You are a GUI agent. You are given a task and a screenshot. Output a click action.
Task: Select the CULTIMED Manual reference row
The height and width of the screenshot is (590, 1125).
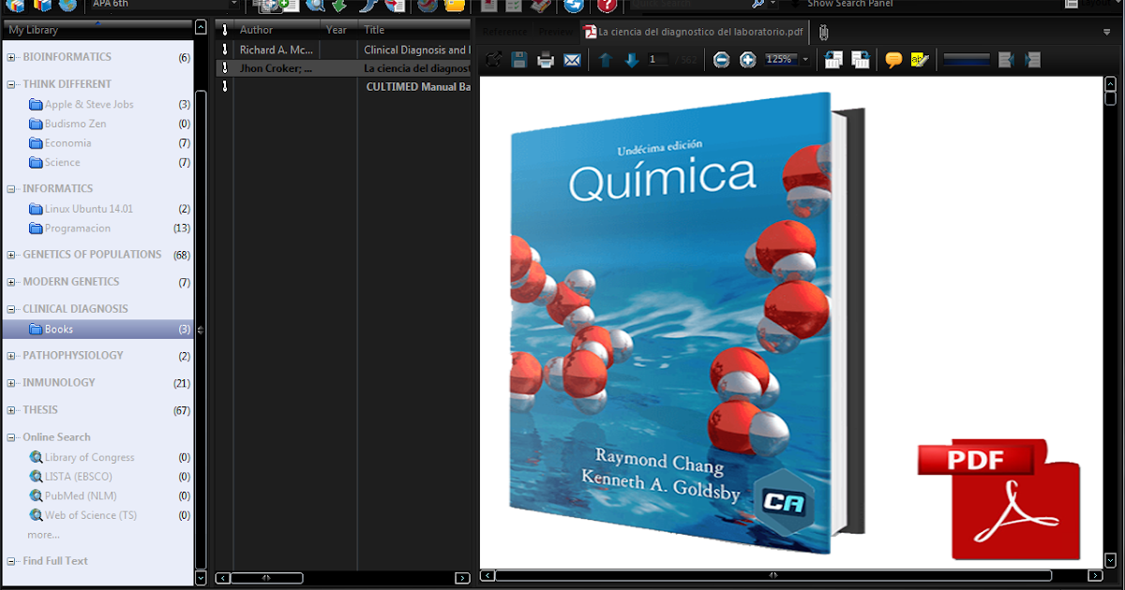[343, 86]
